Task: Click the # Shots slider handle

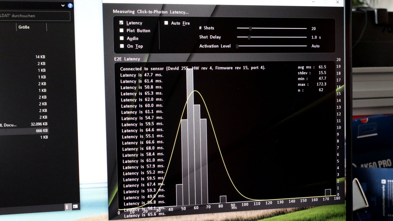Action: coord(251,29)
